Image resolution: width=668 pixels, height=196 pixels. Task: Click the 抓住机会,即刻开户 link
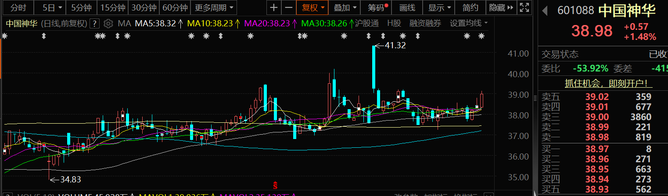pyautogui.click(x=605, y=83)
